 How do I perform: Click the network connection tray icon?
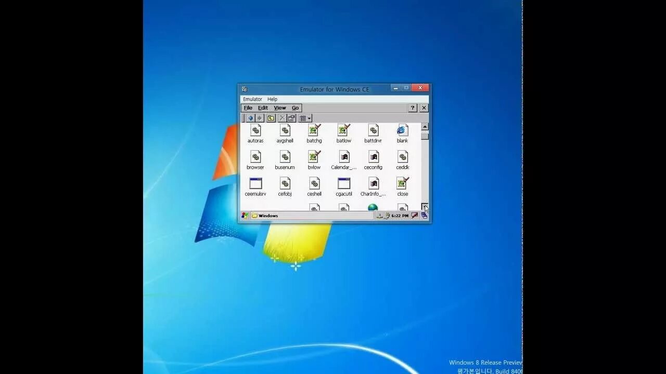(x=380, y=216)
